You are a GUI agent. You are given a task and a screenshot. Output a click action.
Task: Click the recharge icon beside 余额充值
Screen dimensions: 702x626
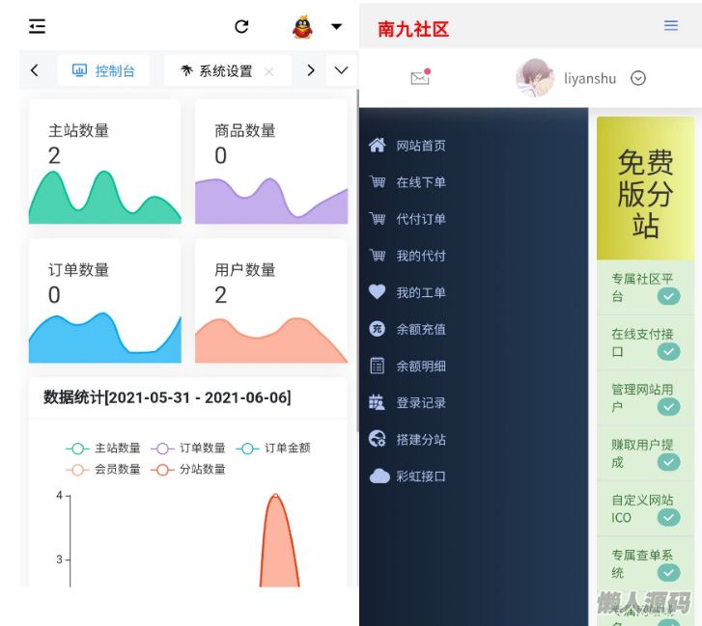[x=377, y=329]
